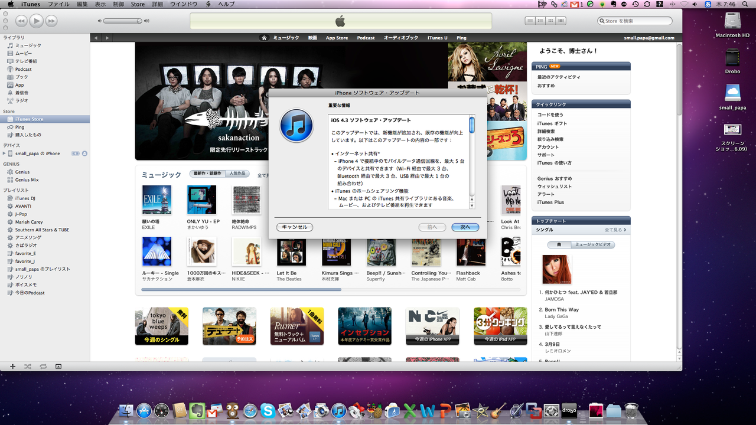Focus the Store を検索 search field
Screen dimensions: 756x425
[634, 21]
